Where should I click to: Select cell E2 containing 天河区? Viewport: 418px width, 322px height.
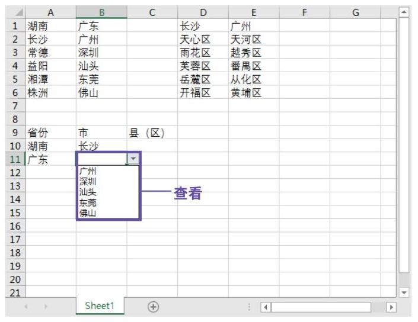pos(254,39)
